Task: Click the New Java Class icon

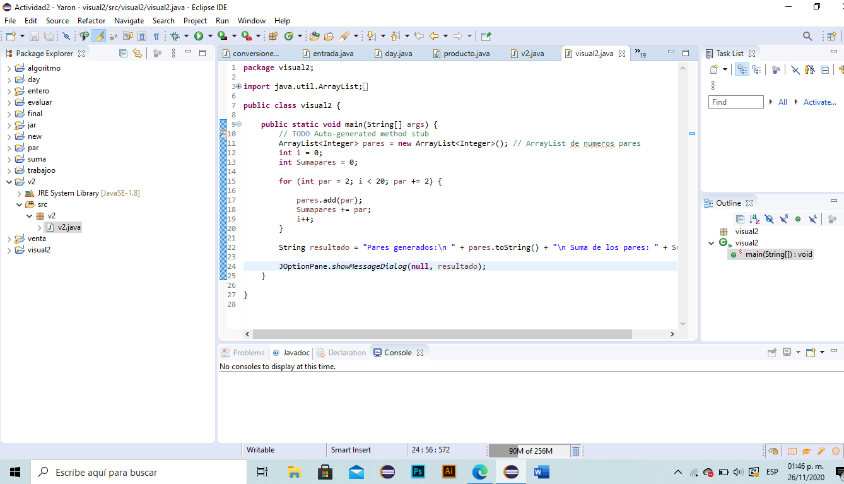Action: [x=289, y=37]
